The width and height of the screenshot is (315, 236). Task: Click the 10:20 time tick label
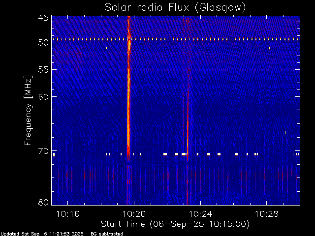[134, 214]
